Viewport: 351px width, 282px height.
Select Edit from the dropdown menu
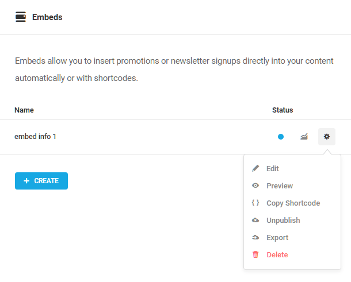[x=272, y=168]
